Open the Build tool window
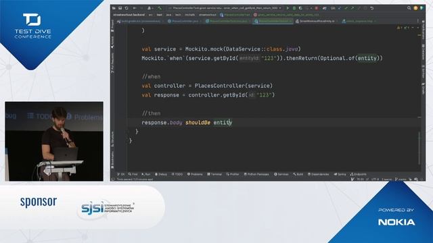 (298, 174)
